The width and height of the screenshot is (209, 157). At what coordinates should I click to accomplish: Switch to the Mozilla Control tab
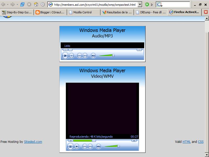pos(82,12)
